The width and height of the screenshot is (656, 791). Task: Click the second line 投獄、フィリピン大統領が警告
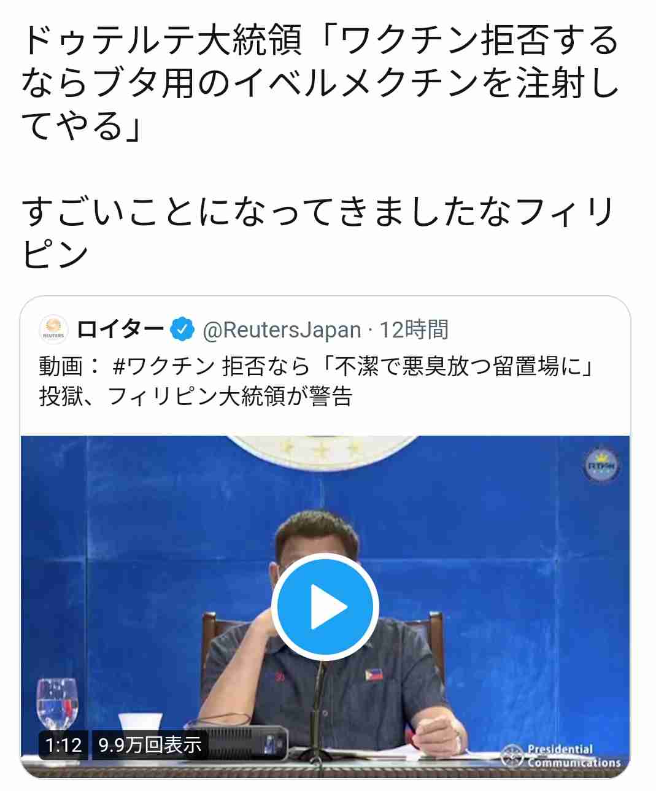point(196,397)
